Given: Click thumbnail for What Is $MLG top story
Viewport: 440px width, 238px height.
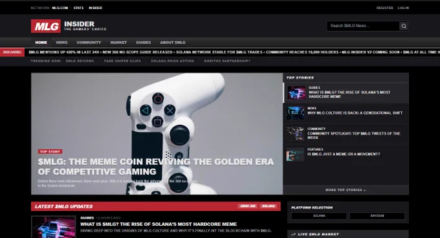Looking at the screenshot, I should coord(296,92).
